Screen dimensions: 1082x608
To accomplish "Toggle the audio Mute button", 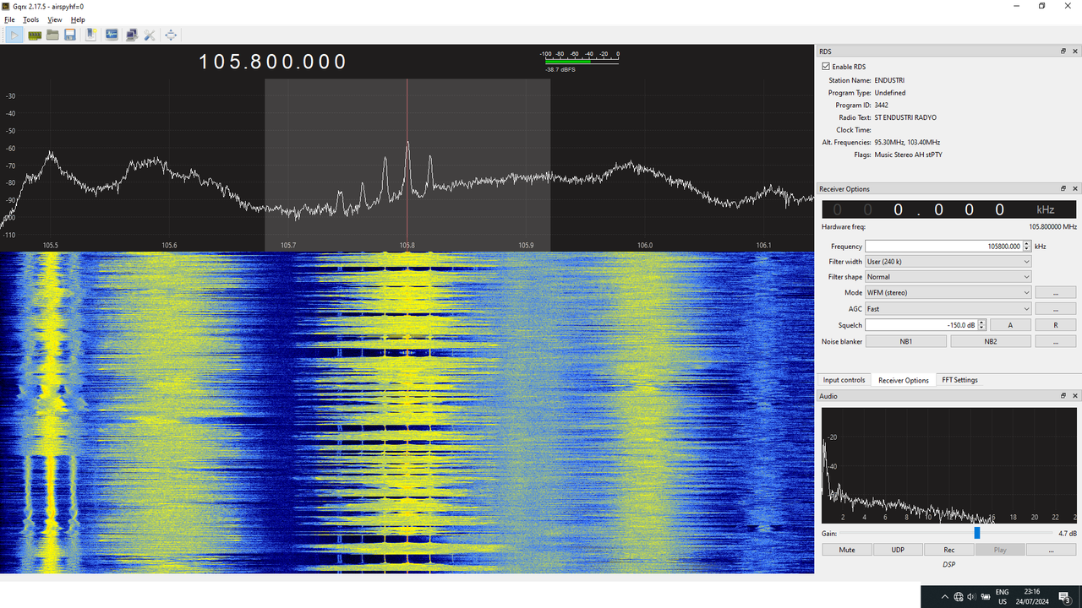I will tap(847, 550).
